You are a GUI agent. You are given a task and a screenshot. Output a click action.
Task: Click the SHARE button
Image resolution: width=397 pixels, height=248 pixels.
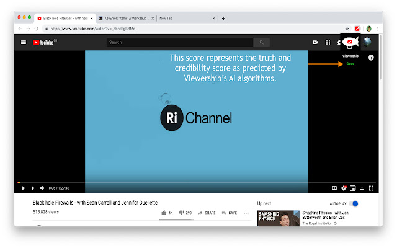pos(207,213)
